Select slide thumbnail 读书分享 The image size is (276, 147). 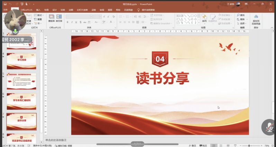(21, 122)
